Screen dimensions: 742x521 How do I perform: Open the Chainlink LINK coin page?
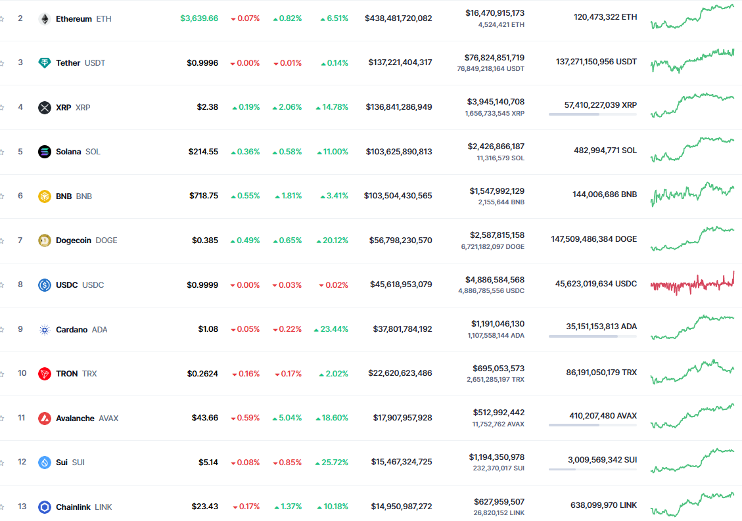83,507
